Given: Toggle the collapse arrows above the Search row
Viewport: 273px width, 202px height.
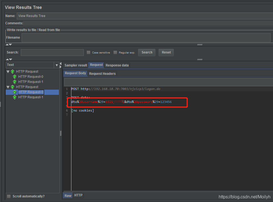Looking at the screenshot, I should (9, 45).
